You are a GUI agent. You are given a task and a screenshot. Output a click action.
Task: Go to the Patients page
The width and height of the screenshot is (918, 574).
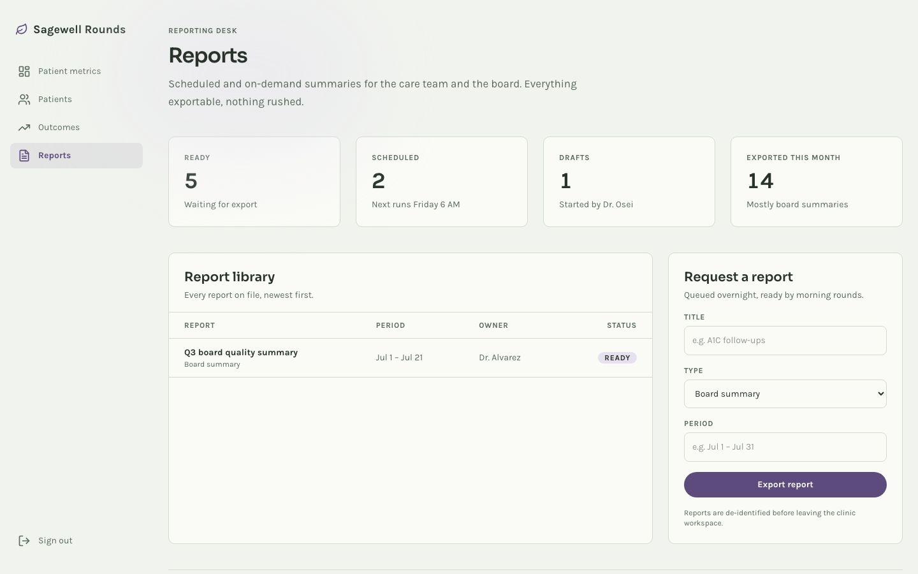tap(76, 99)
